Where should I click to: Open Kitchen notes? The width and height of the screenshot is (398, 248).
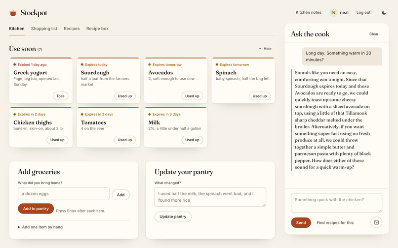tap(309, 12)
